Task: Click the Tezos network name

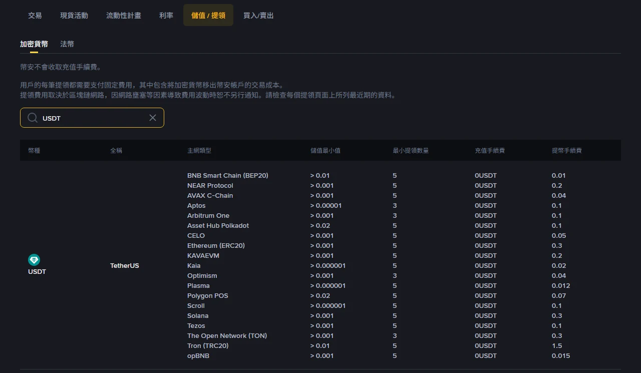Action: point(196,325)
